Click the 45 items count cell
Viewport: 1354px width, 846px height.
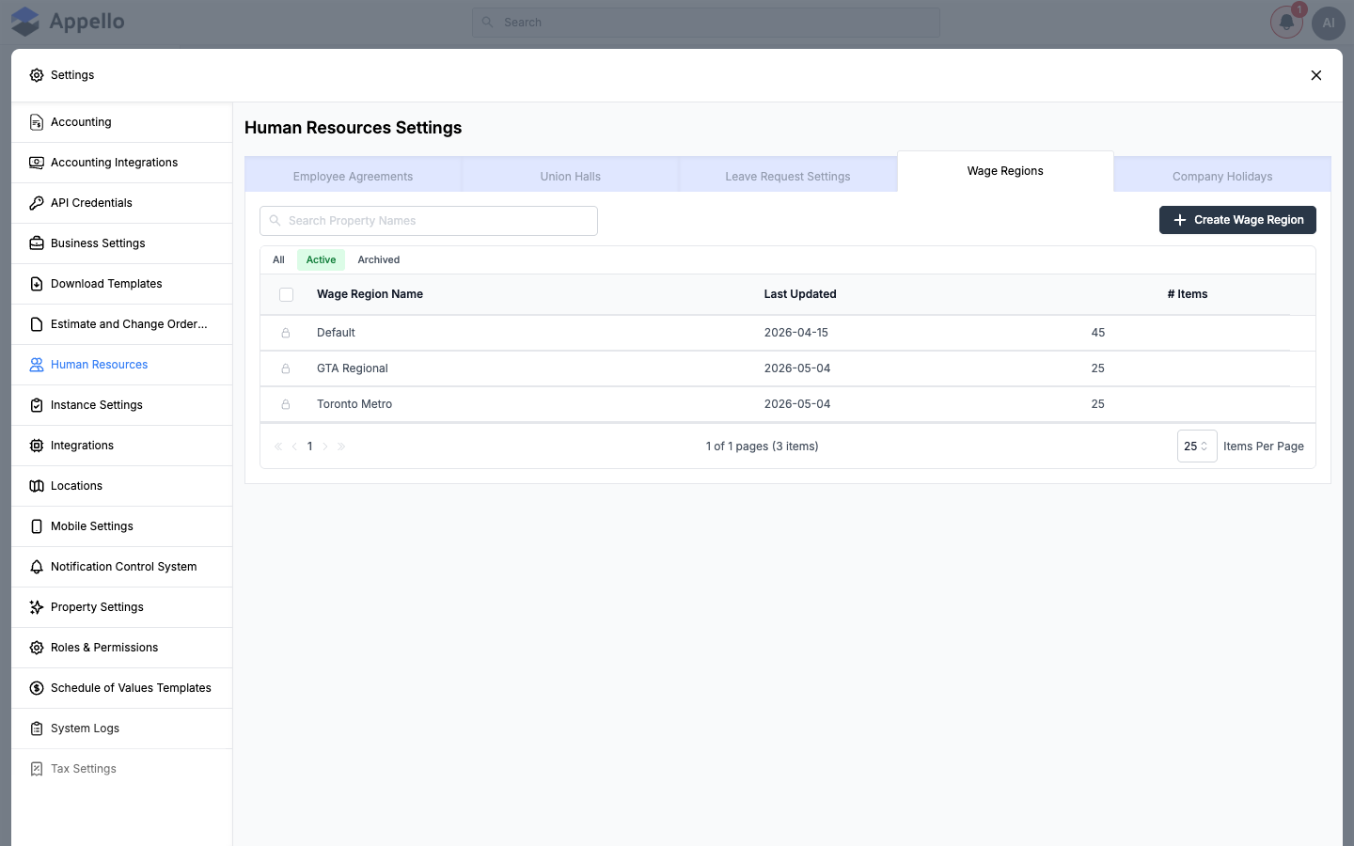1098,333
